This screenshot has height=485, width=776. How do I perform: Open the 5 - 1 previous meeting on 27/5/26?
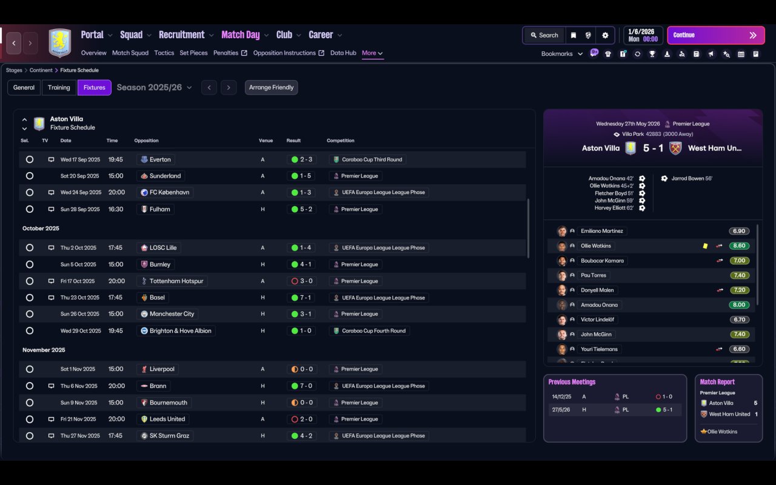pyautogui.click(x=615, y=410)
